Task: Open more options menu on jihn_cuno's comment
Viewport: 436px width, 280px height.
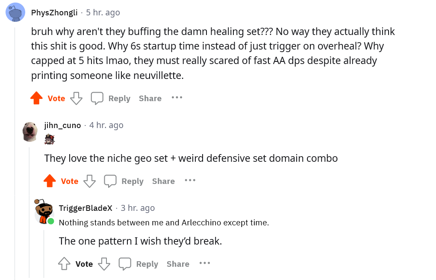Action: [x=190, y=180]
